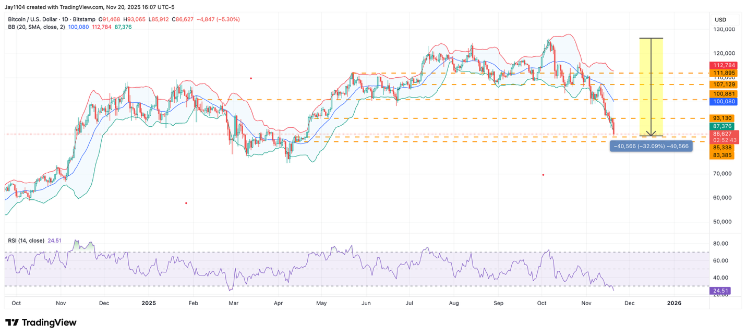Click the Jay1104 created with TradingView.com text
Image resolution: width=746 pixels, height=336 pixels.
point(89,7)
